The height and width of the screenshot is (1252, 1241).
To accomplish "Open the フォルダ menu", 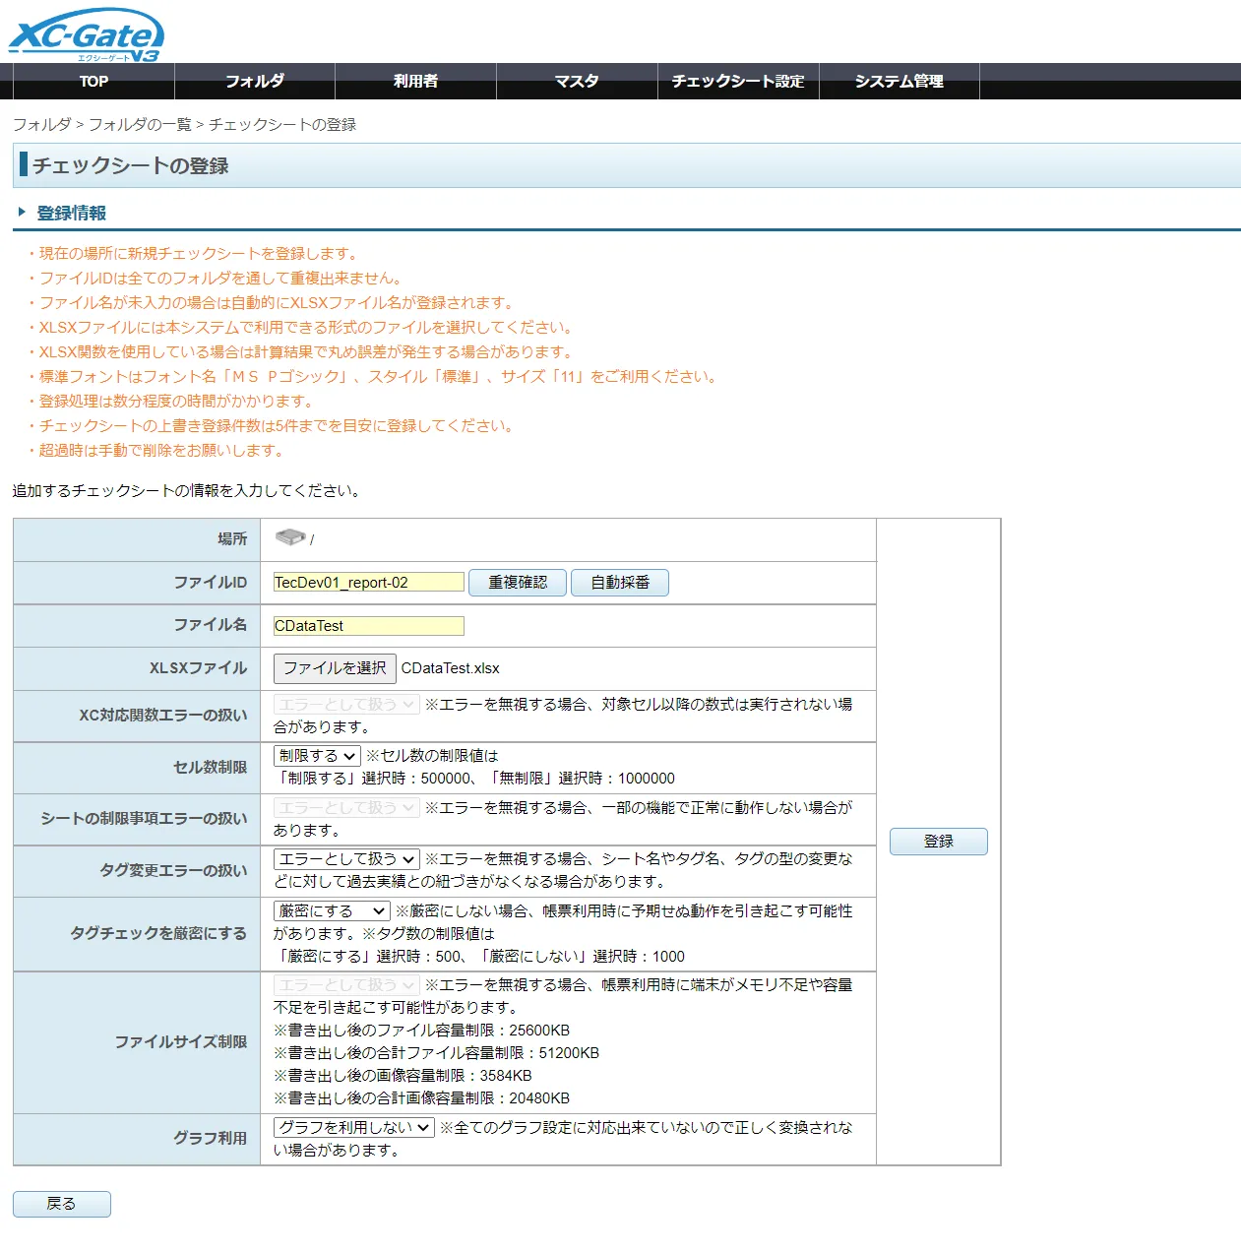I will click(x=255, y=82).
